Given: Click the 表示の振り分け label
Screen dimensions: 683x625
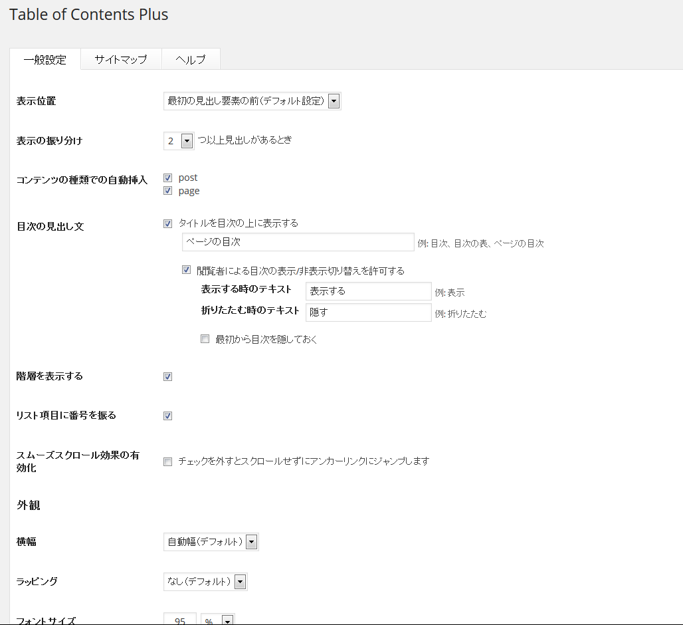Looking at the screenshot, I should [49, 141].
